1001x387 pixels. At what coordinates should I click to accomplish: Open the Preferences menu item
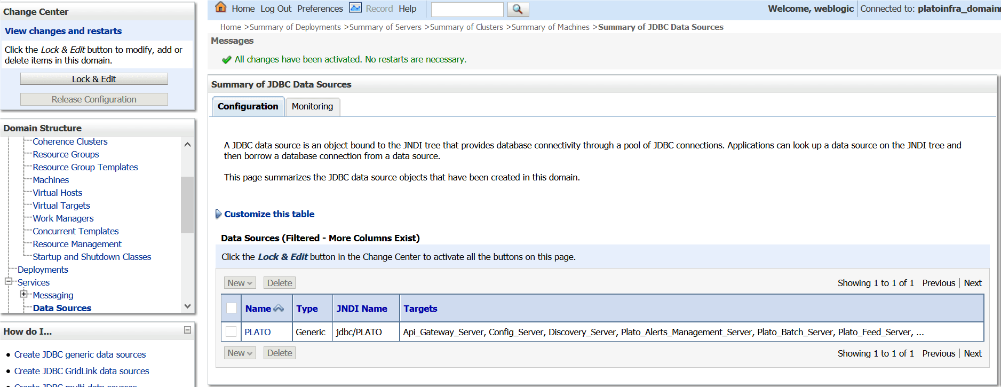[x=320, y=9]
